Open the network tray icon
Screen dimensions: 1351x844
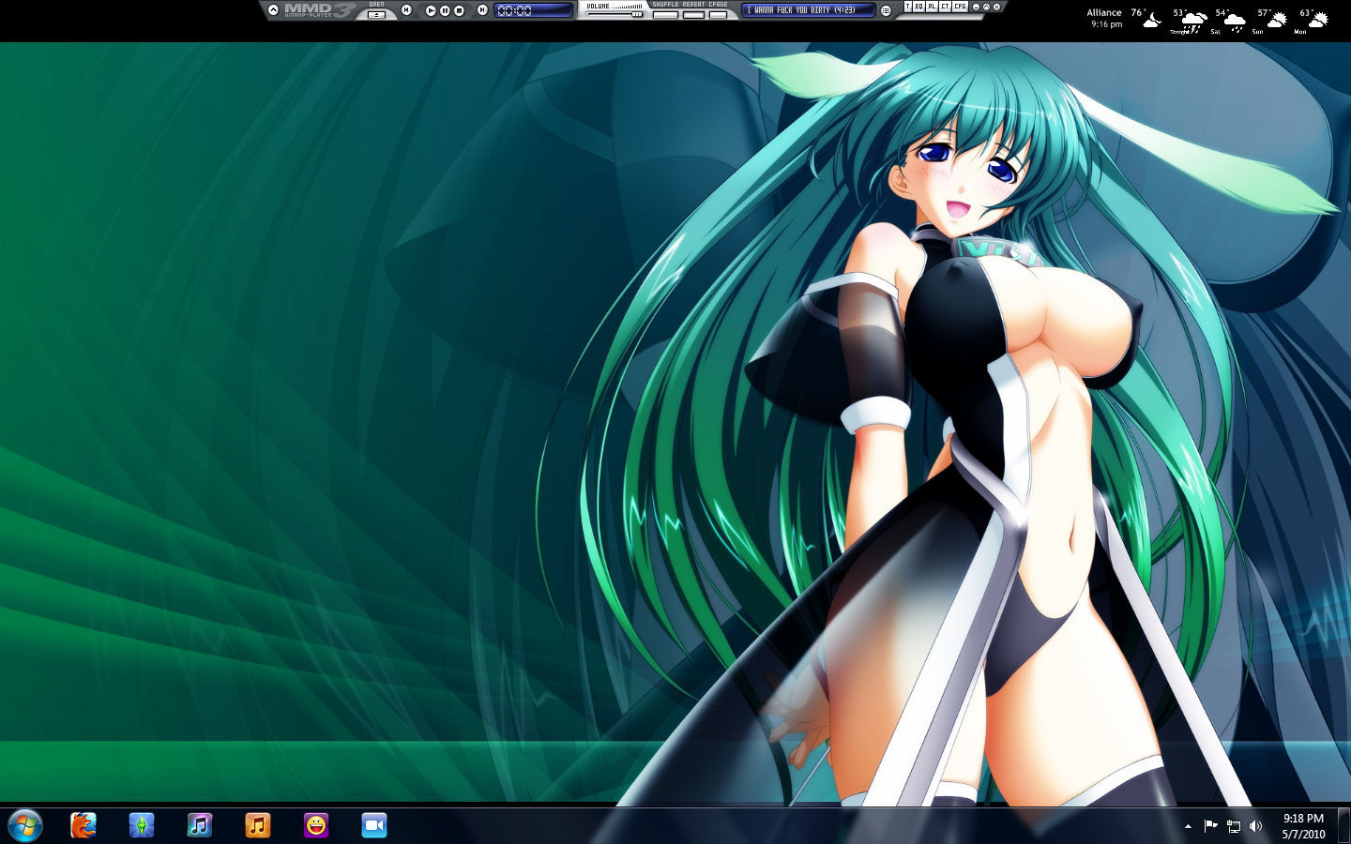point(1234,826)
